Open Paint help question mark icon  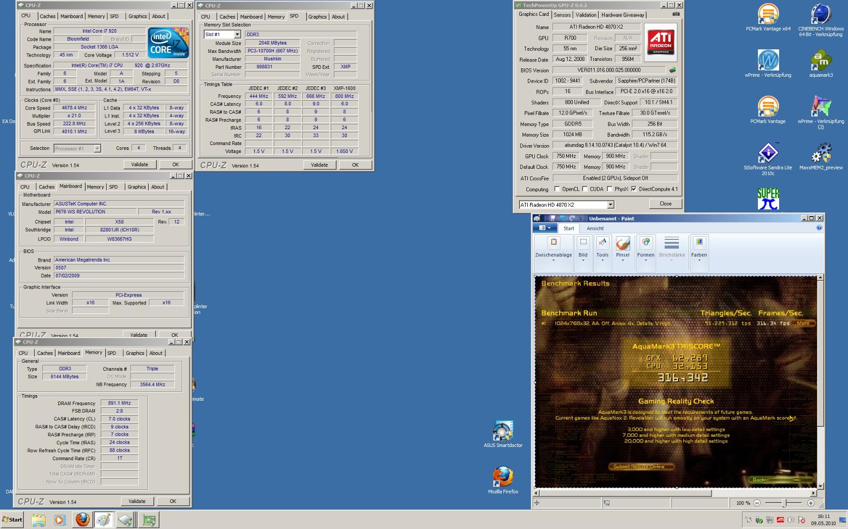click(819, 228)
